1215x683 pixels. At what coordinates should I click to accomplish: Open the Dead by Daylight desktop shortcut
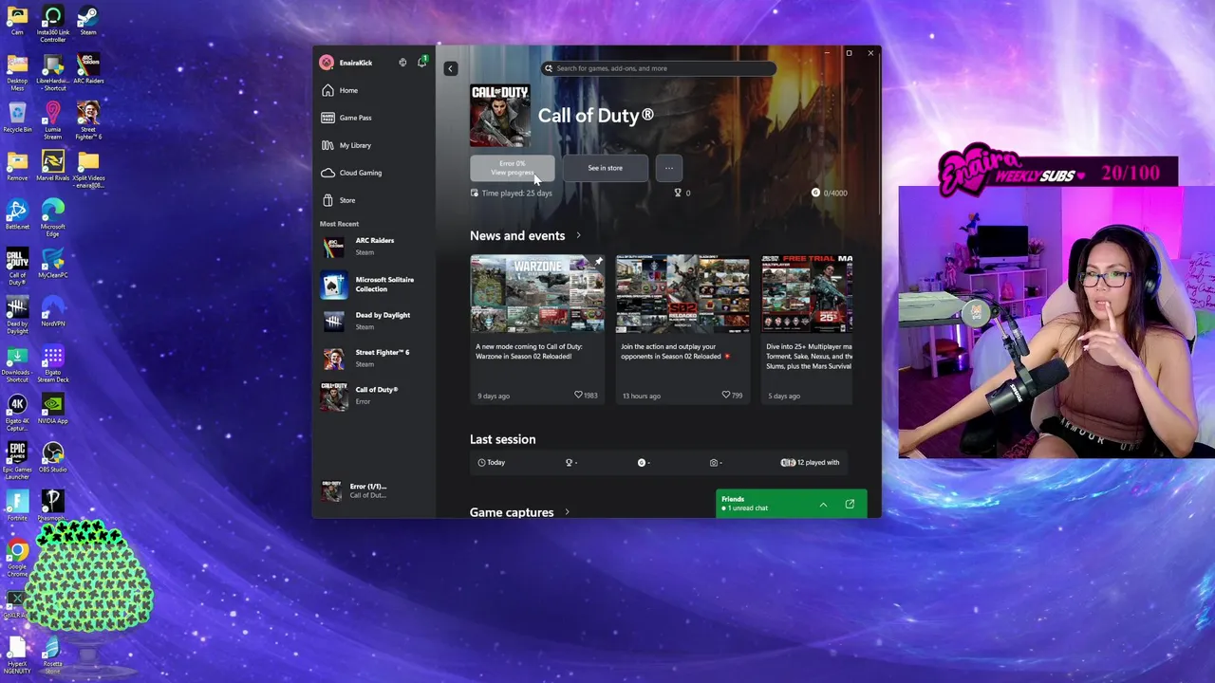tap(17, 315)
